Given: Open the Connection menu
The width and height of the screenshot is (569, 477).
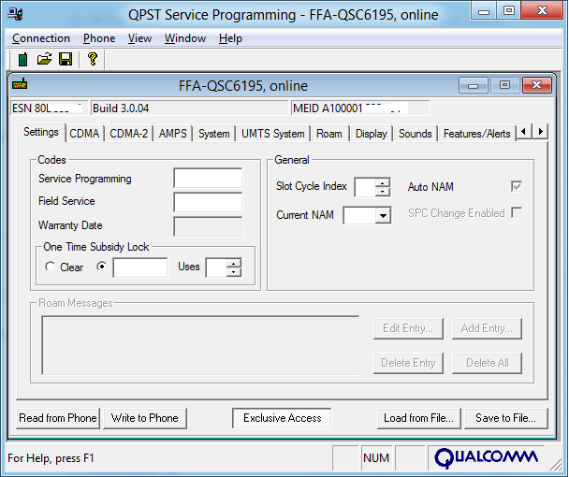Looking at the screenshot, I should tap(41, 38).
